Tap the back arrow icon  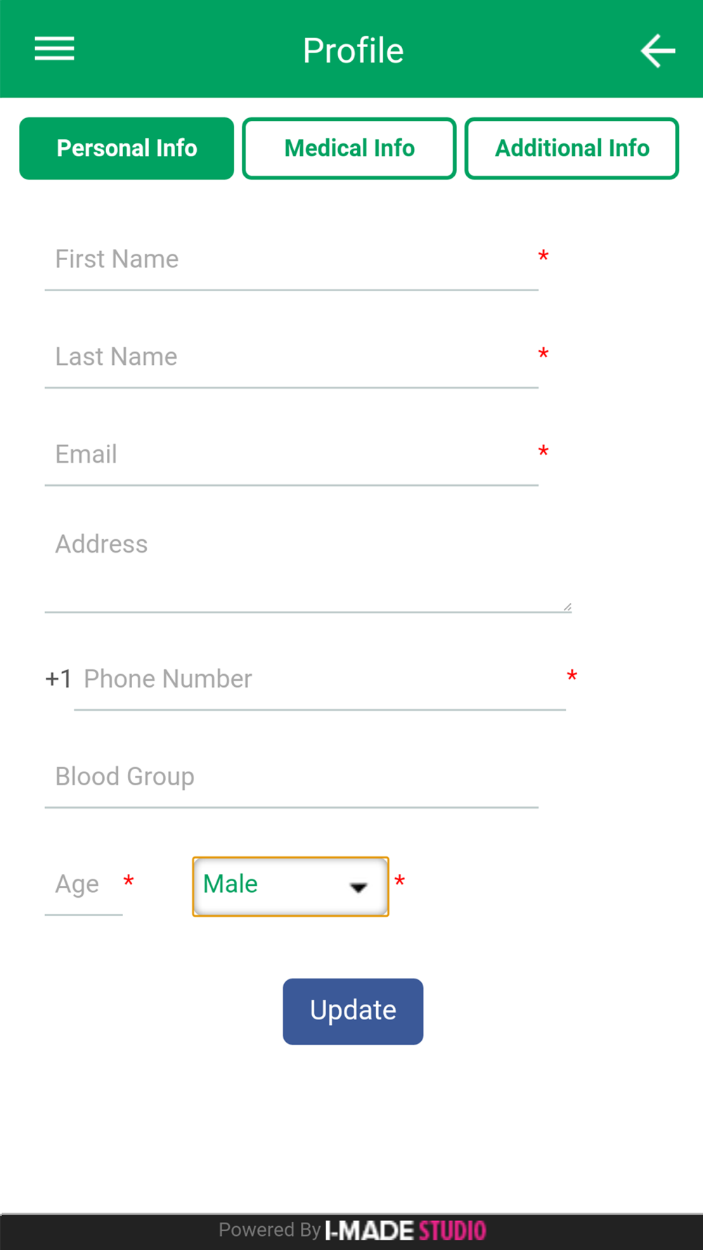pos(657,51)
